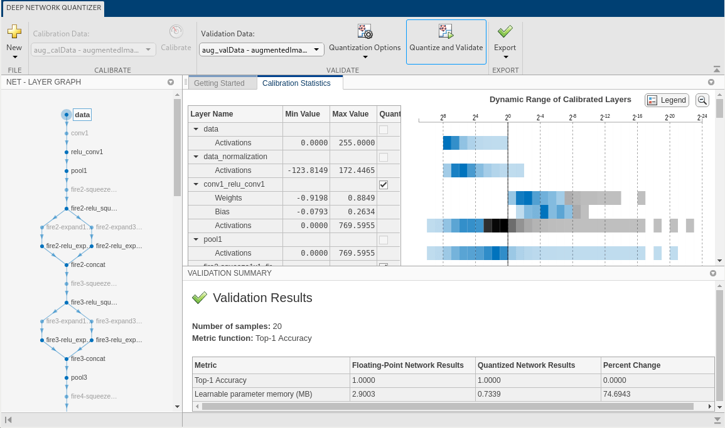This screenshot has height=428, width=725.
Task: Select the data node in the layer graph
Action: pos(82,114)
